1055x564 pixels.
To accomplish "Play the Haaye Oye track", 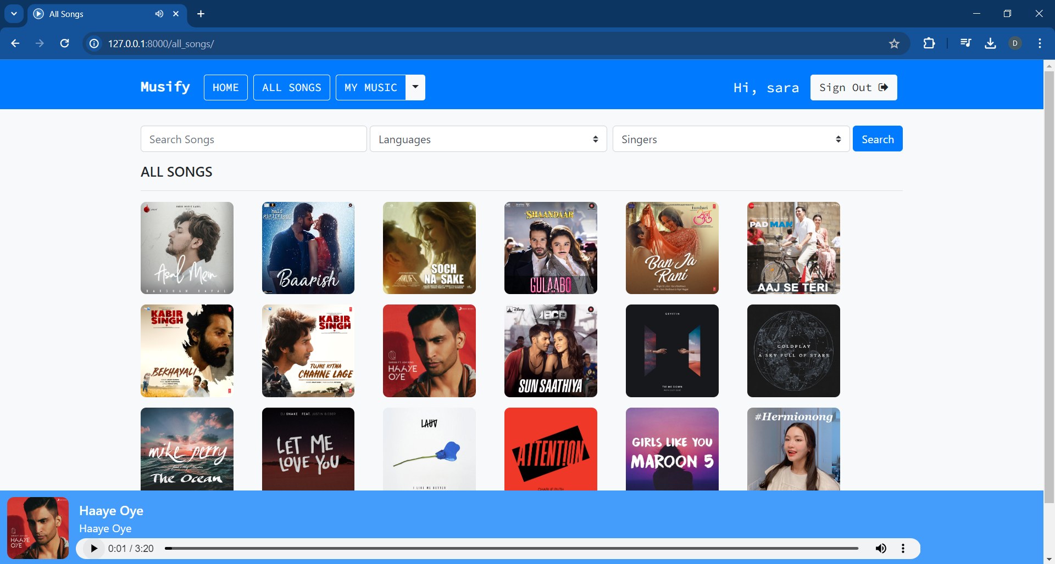I will 94,548.
